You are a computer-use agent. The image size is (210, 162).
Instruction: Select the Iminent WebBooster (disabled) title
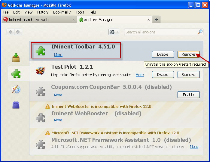tap(96, 114)
